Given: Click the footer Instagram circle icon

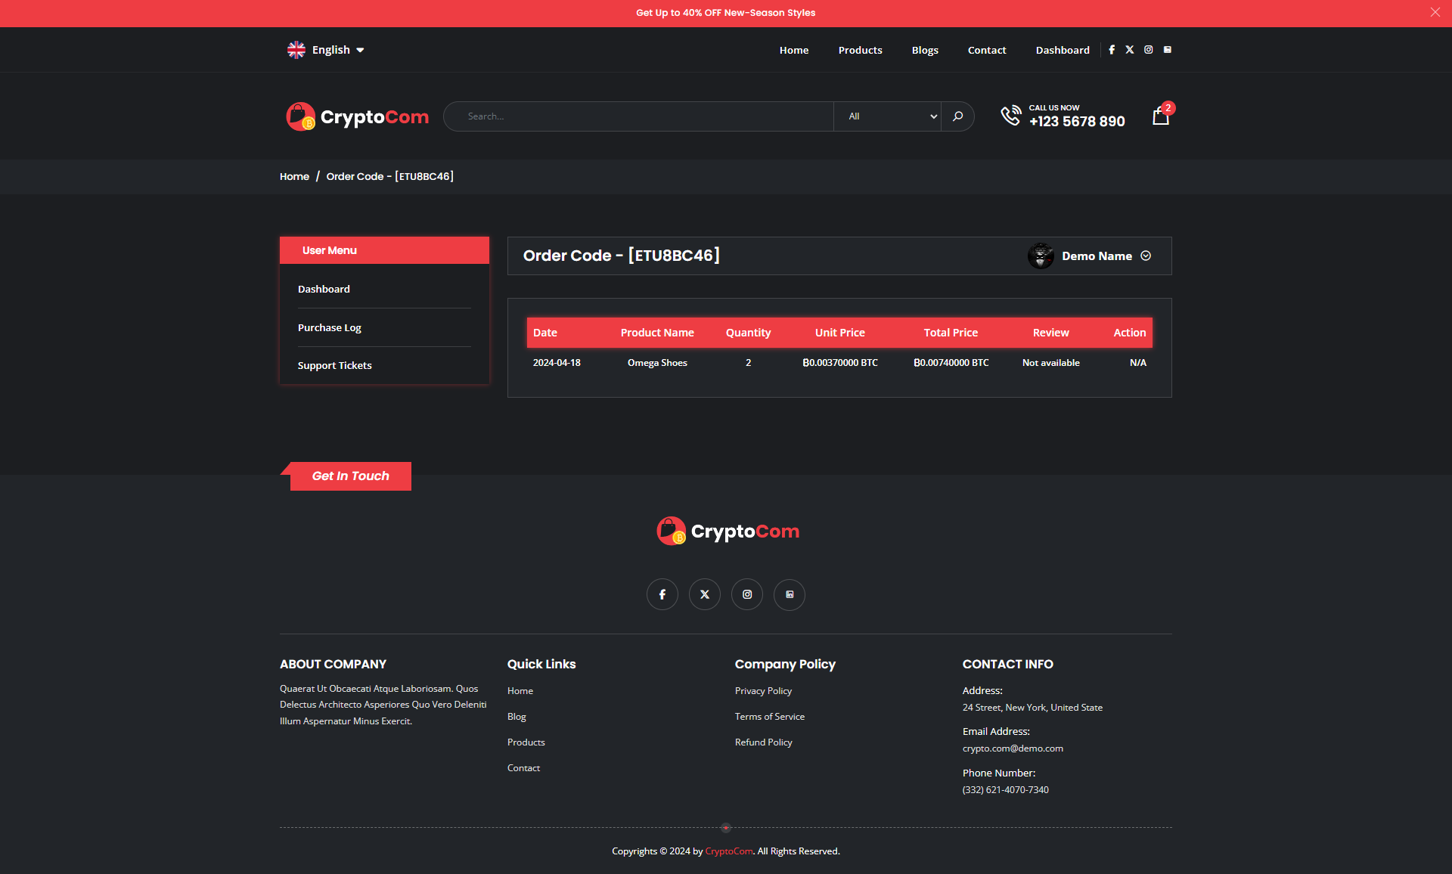Looking at the screenshot, I should tap(747, 594).
